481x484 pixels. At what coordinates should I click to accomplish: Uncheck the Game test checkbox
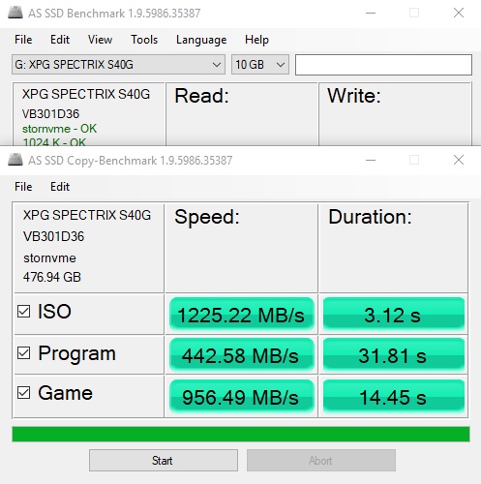click(x=23, y=393)
